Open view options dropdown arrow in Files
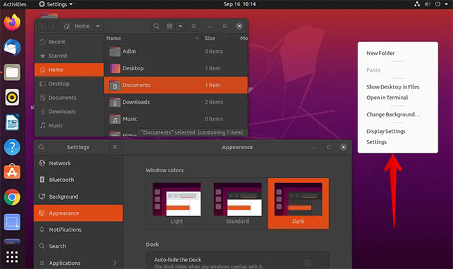The height and width of the screenshot is (269, 453). click(x=181, y=26)
